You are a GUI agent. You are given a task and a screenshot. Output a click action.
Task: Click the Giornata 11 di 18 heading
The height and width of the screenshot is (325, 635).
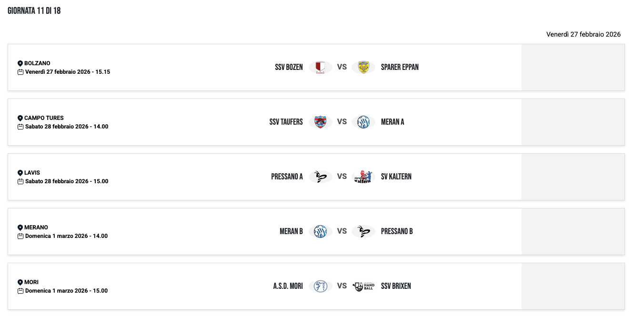(34, 11)
